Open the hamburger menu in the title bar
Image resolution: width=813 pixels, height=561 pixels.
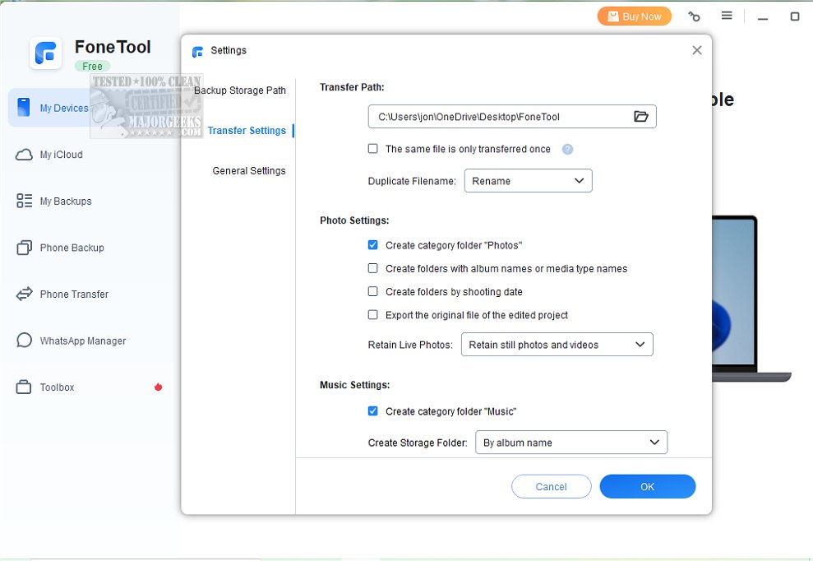727,16
